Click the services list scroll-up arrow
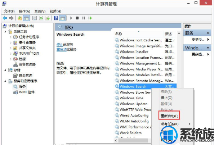Viewport: 214px width, 145px height. pyautogui.click(x=179, y=33)
